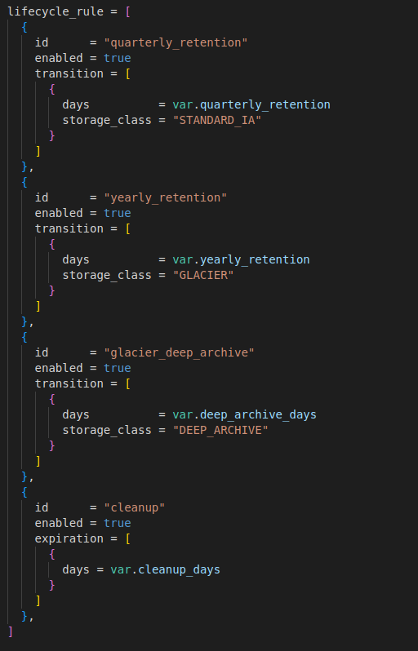Click the transition keyword in glacier_deep_archive block
The height and width of the screenshot is (651, 418).
coord(69,383)
